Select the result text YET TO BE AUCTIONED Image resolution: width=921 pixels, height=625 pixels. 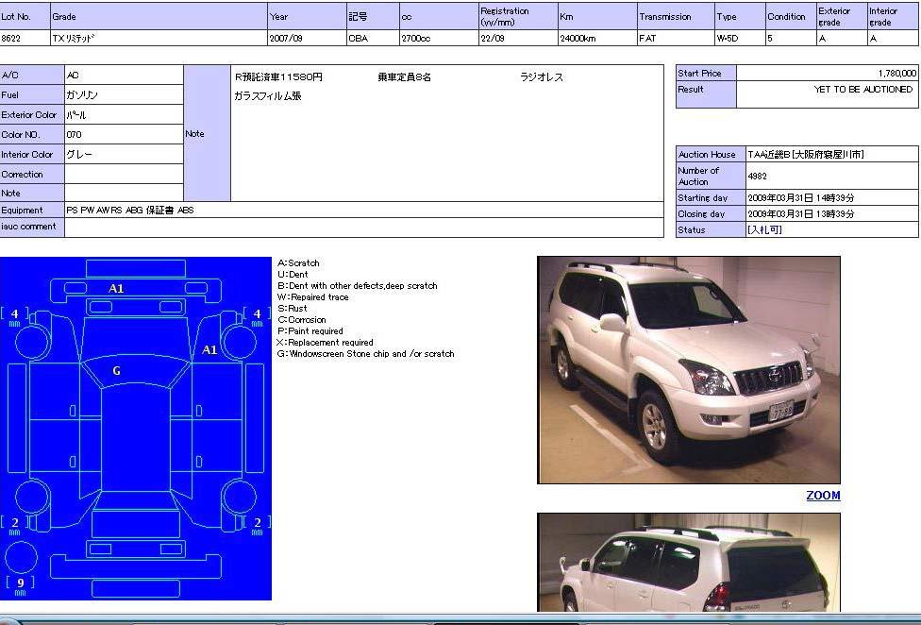click(x=863, y=90)
